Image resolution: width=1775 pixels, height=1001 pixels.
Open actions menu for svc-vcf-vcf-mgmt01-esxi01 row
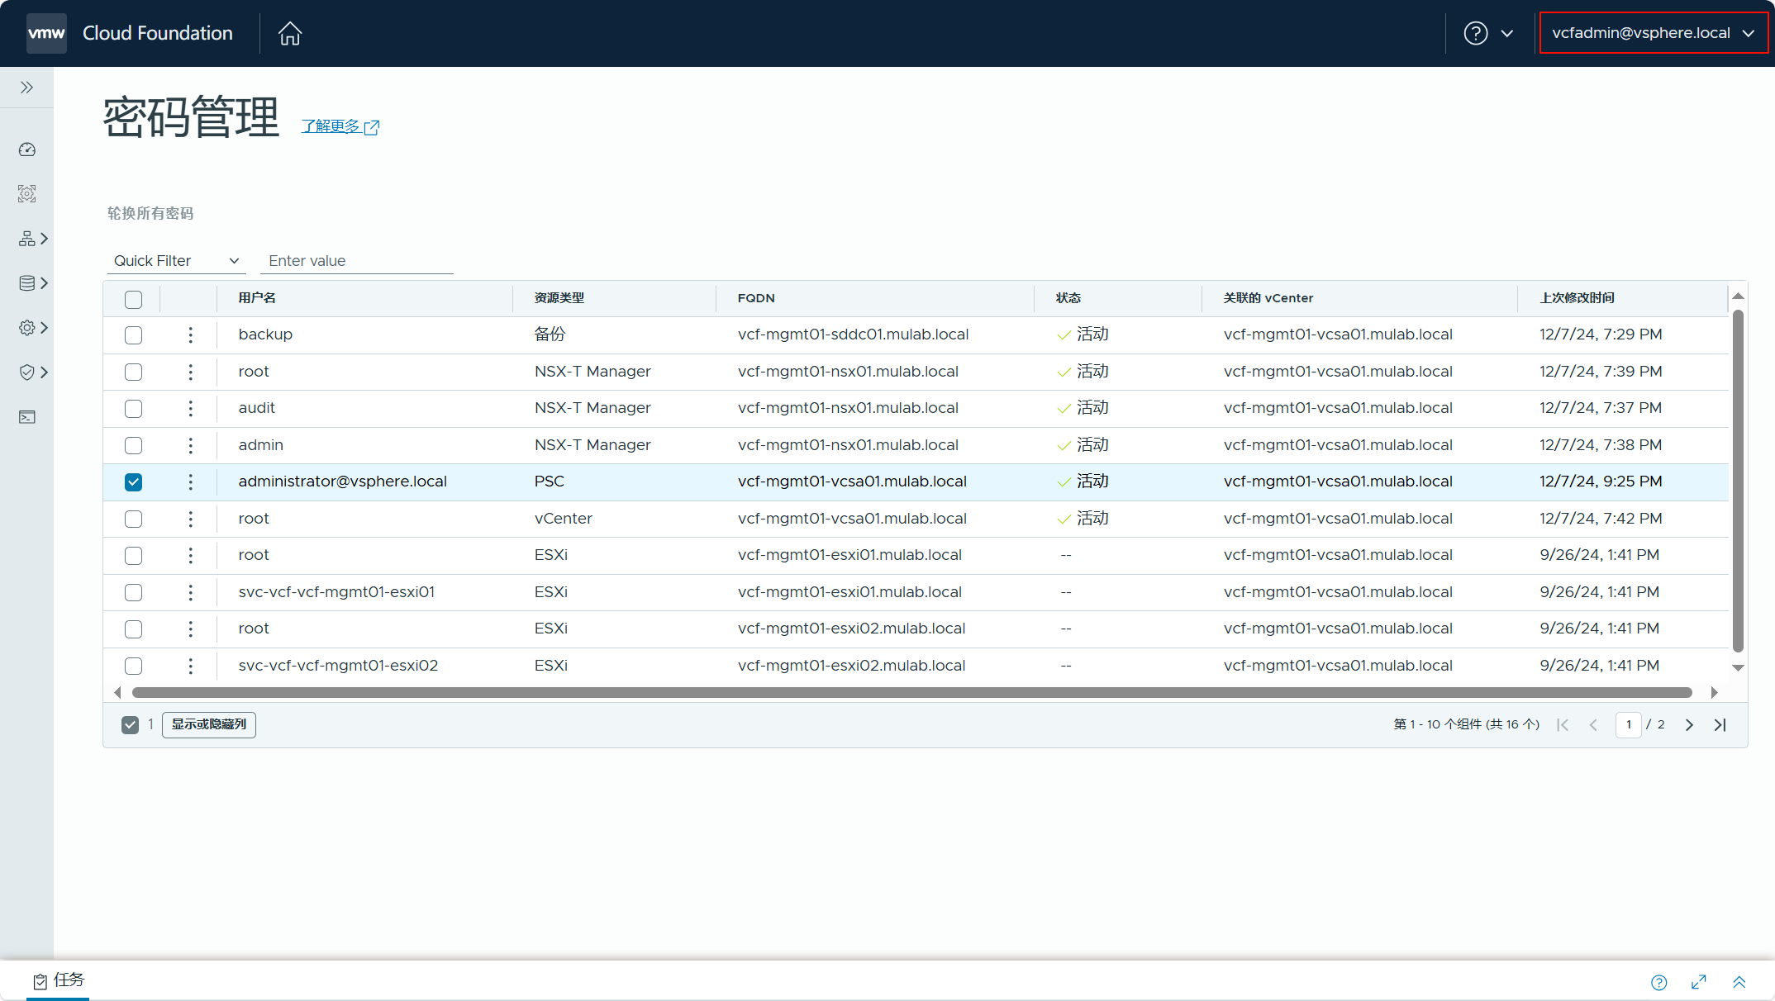190,592
